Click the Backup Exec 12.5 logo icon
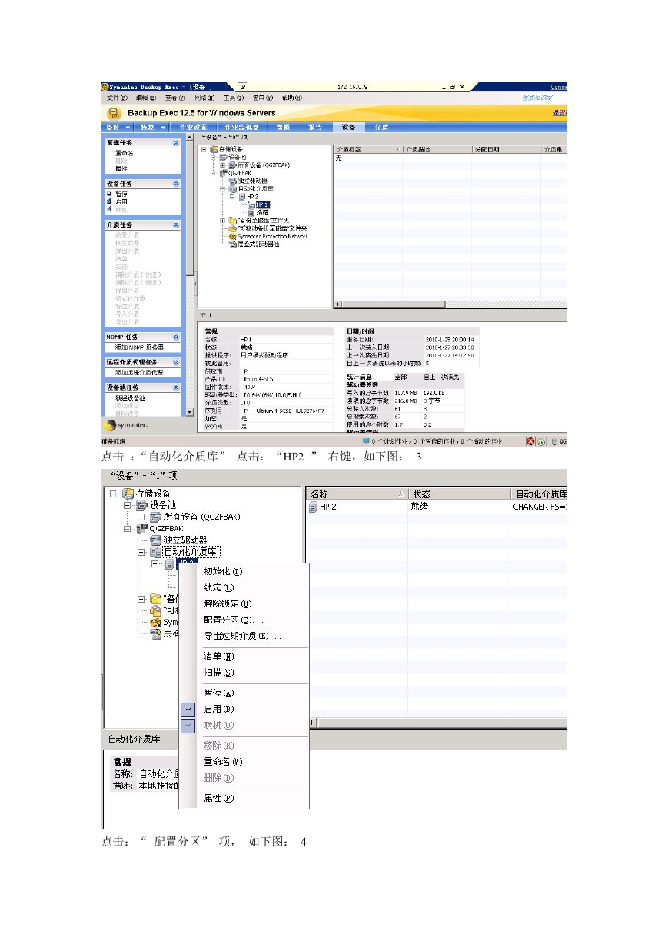668x944 pixels. click(112, 113)
